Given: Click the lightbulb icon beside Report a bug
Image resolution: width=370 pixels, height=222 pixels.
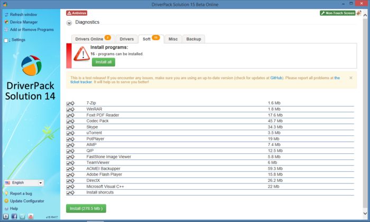Looking at the screenshot, I should click(x=6, y=194).
